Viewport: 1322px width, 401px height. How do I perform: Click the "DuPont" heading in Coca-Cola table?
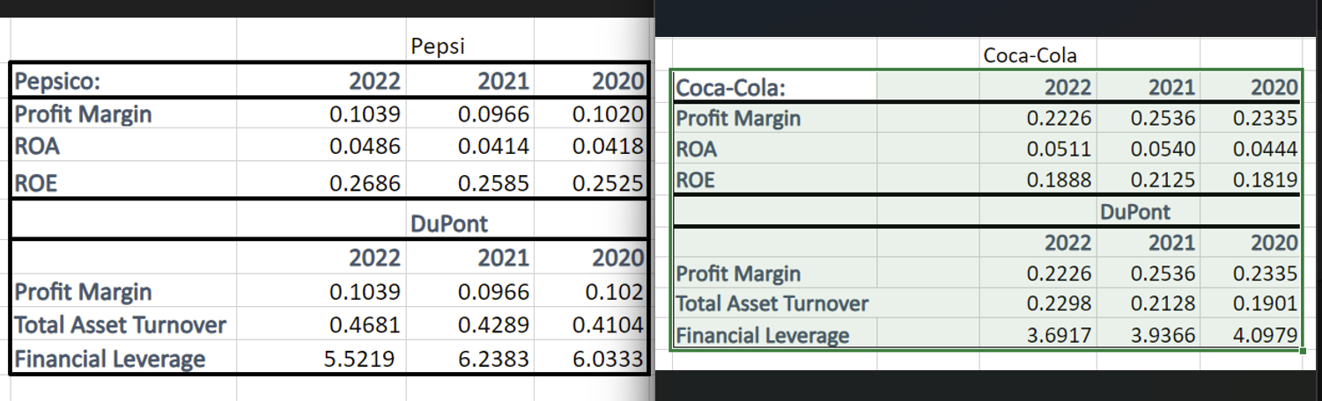1134,211
